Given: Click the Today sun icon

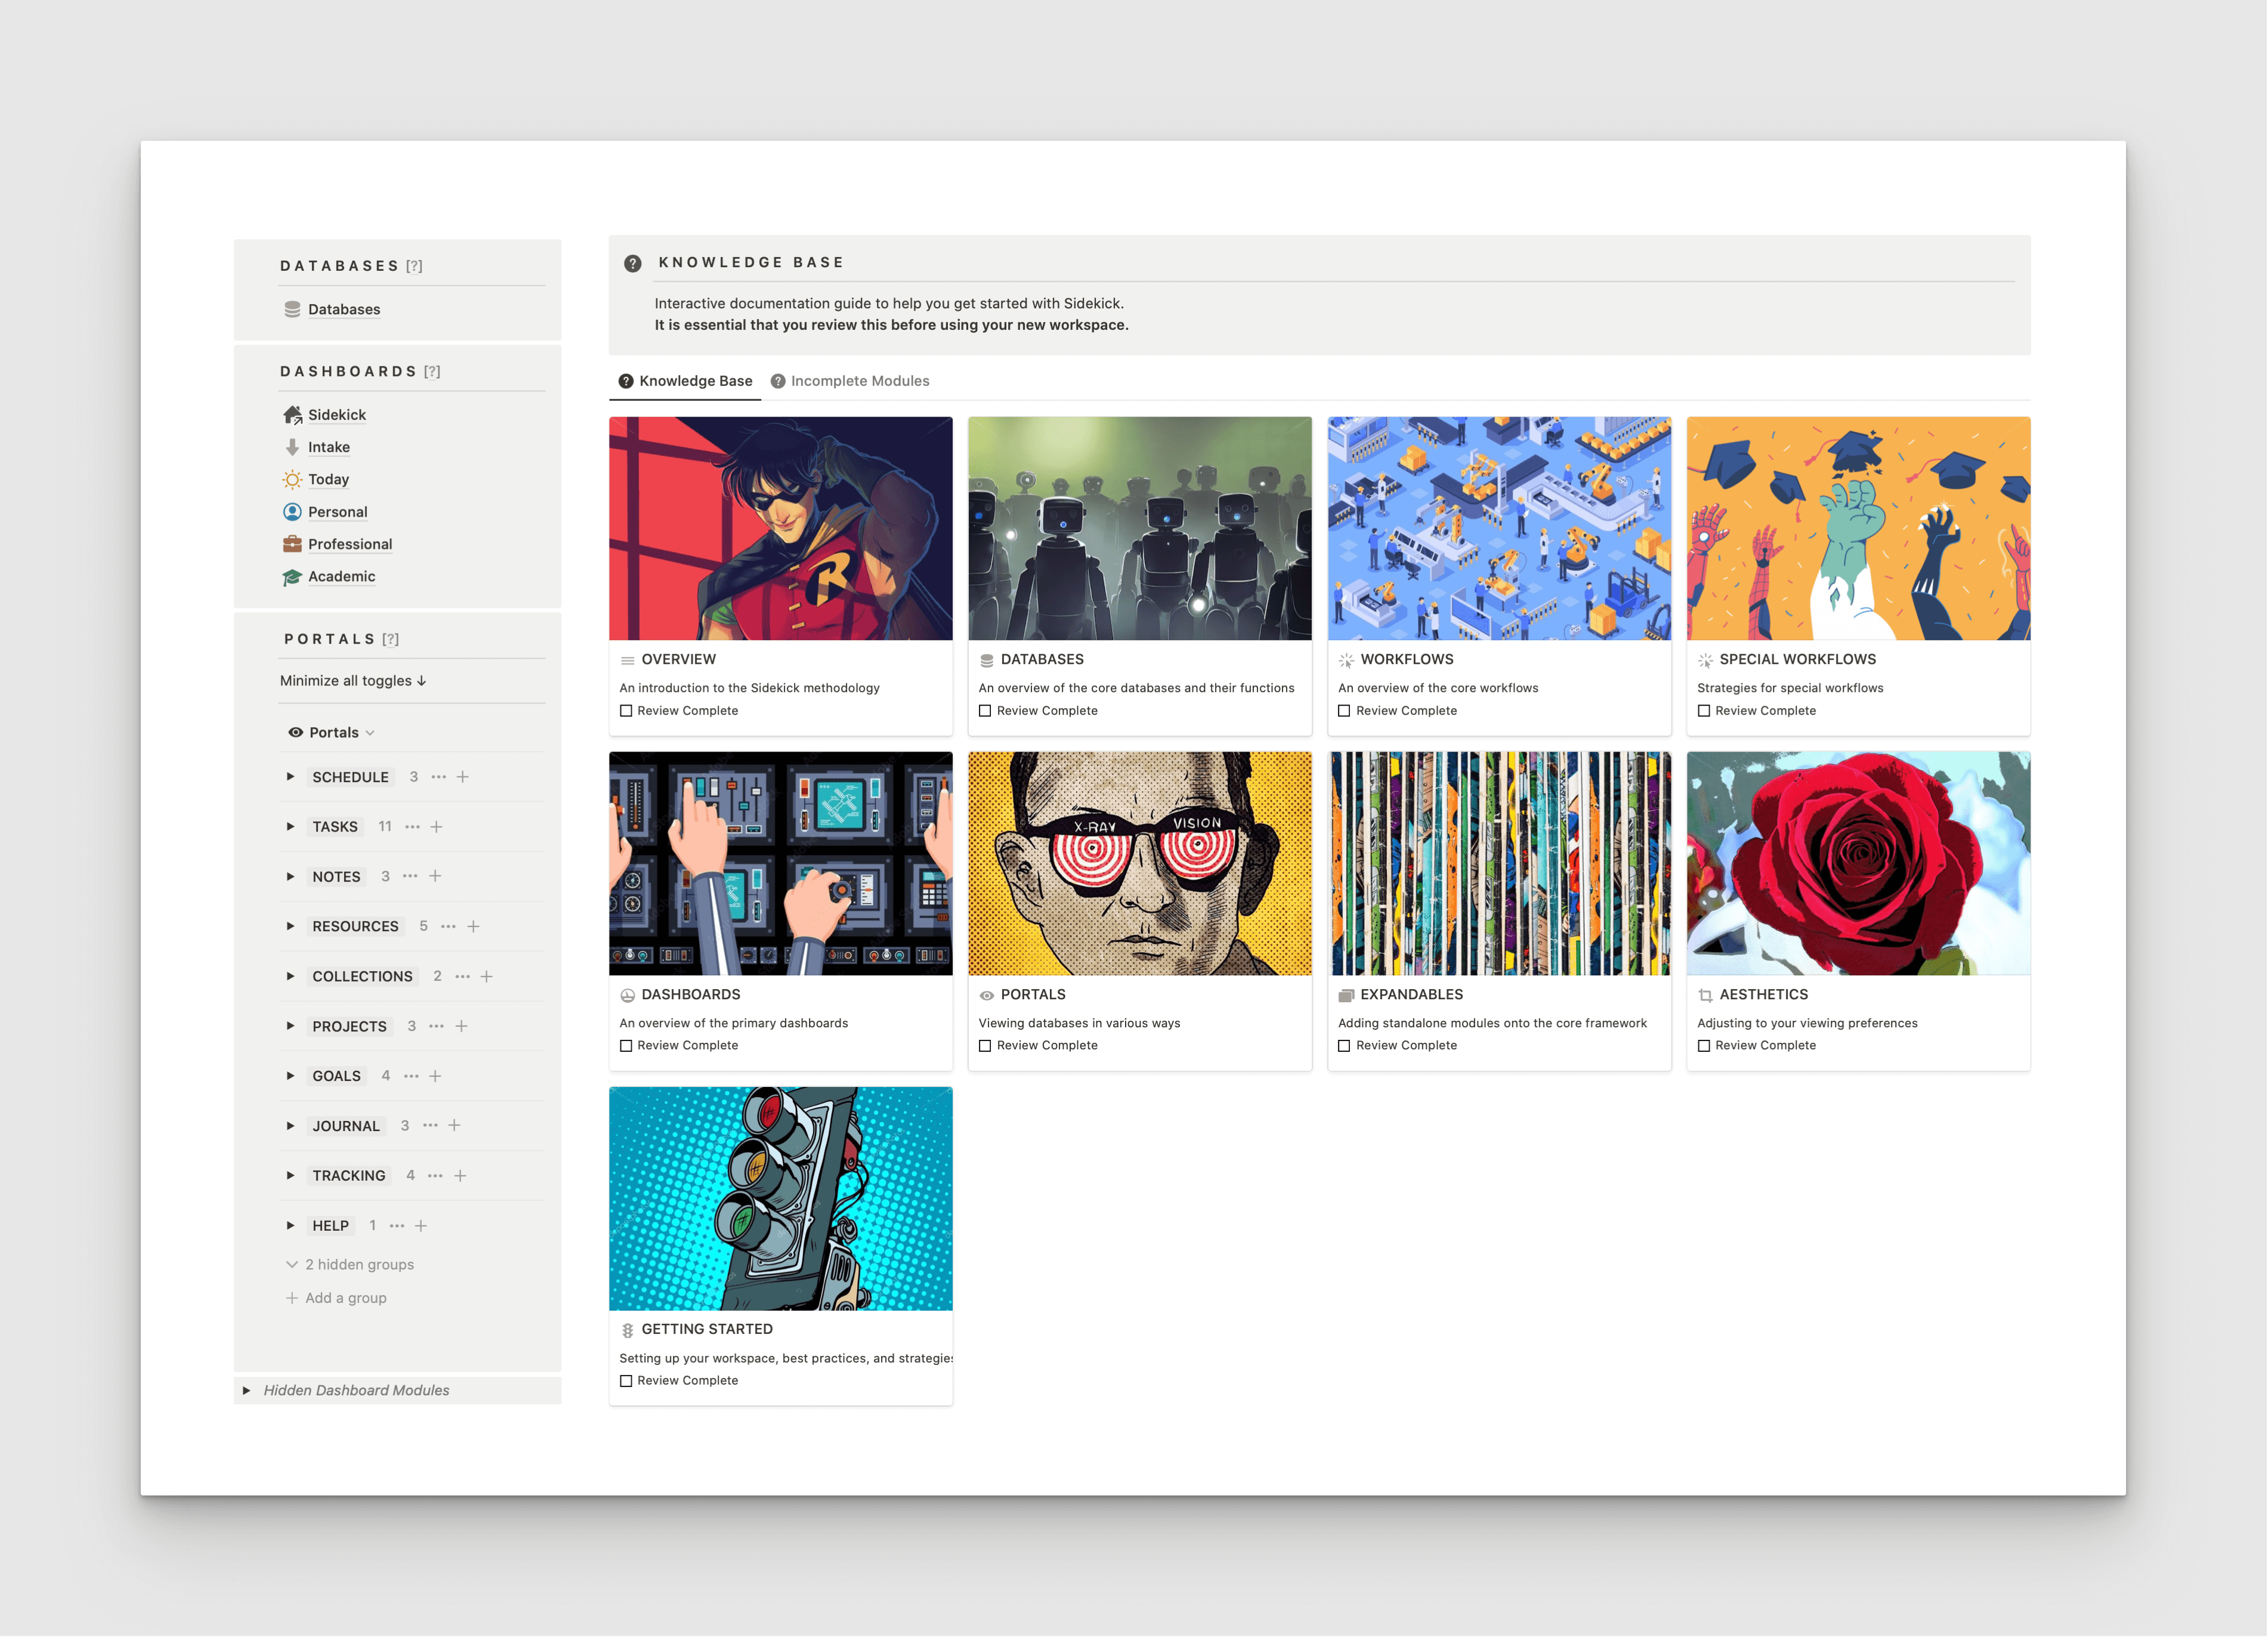Looking at the screenshot, I should click(292, 480).
